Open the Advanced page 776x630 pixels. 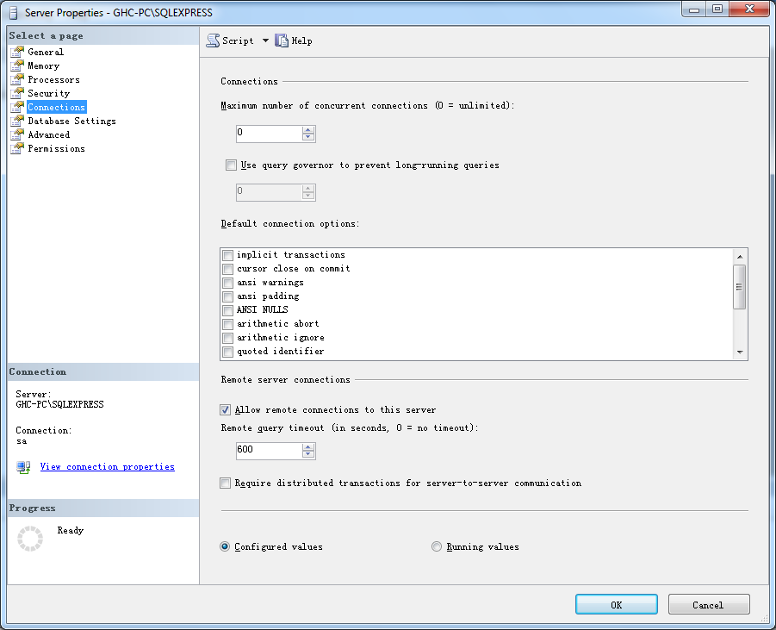[x=48, y=134]
